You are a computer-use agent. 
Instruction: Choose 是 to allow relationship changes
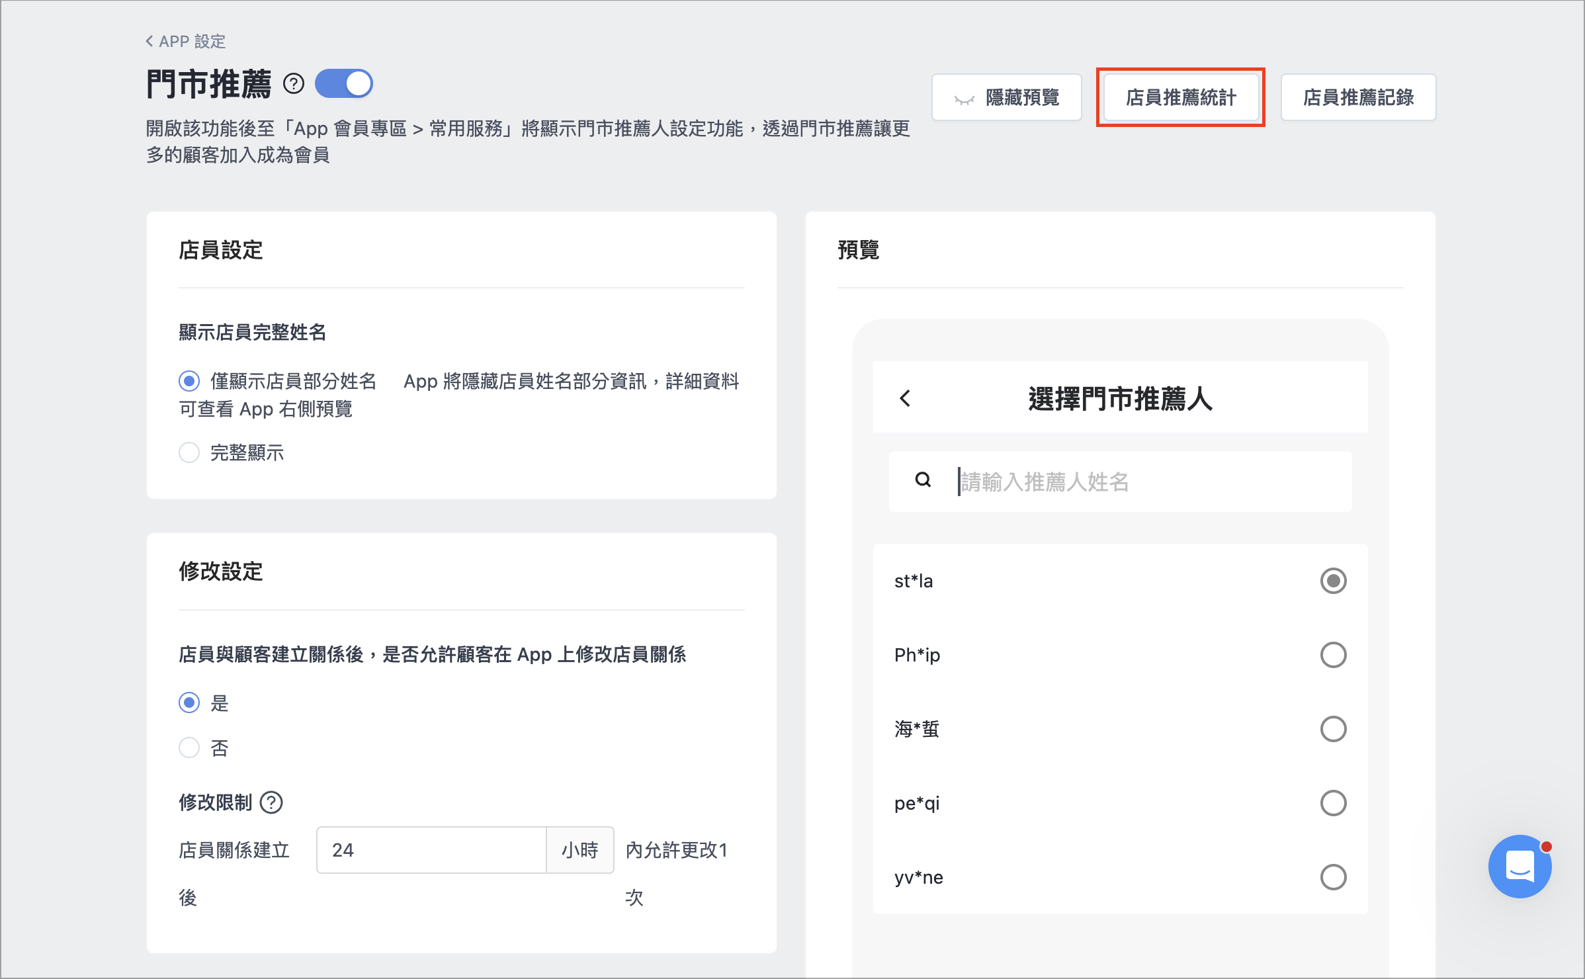(x=189, y=702)
